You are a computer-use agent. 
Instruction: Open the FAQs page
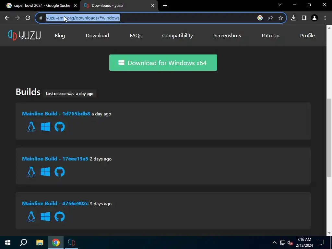coord(136,36)
